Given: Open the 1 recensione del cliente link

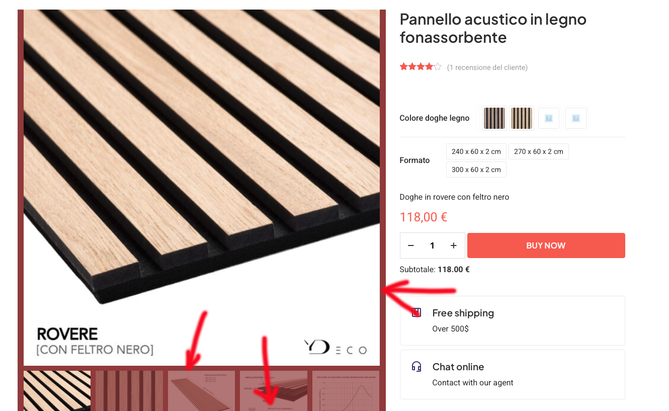Looking at the screenshot, I should pyautogui.click(x=487, y=67).
